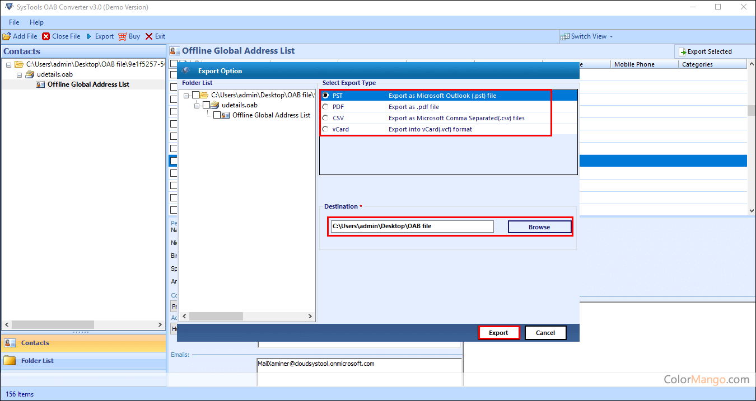Open the File menu

tap(14, 22)
